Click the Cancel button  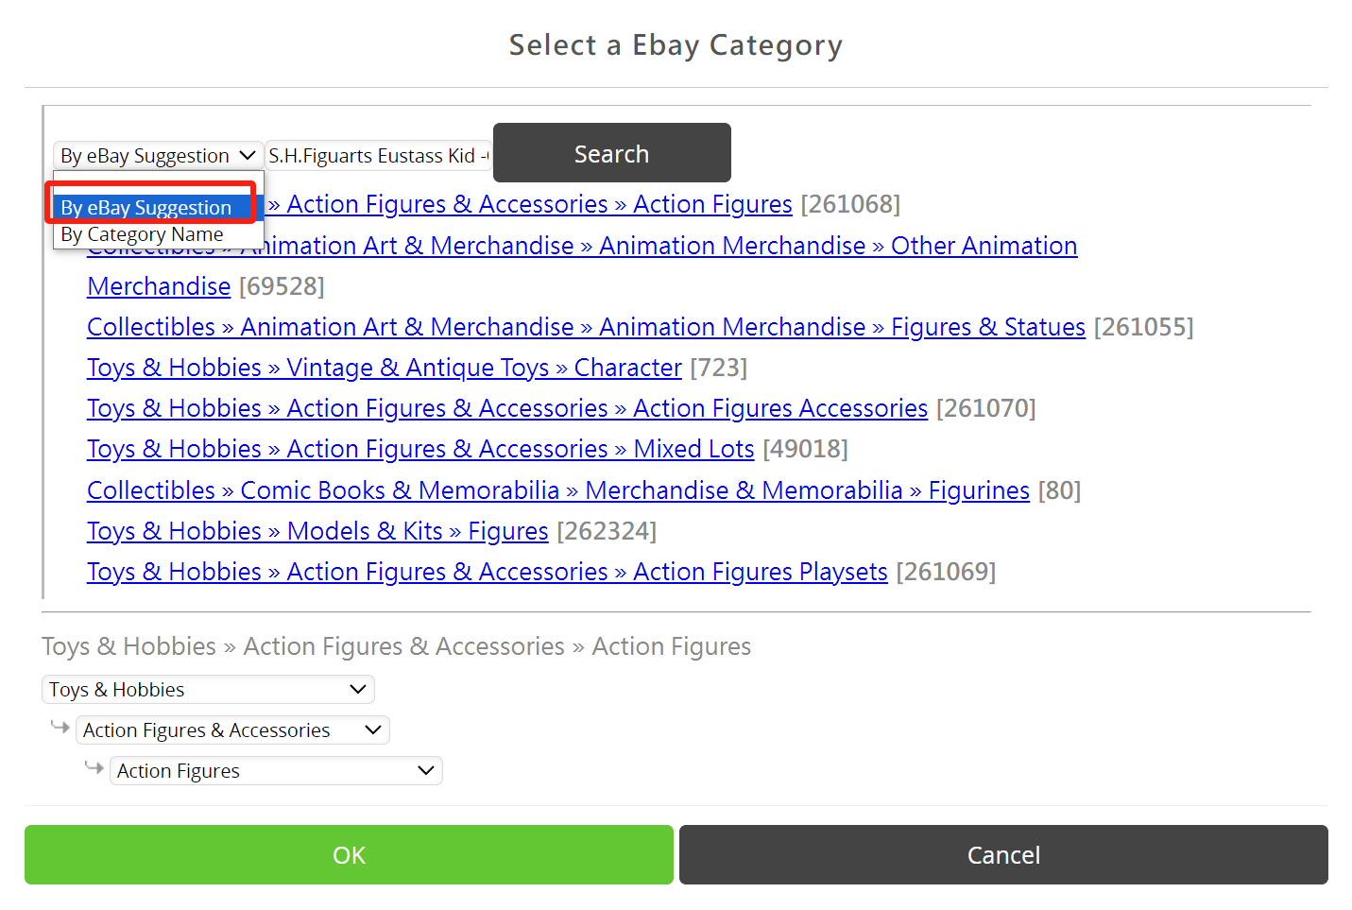click(x=1003, y=855)
